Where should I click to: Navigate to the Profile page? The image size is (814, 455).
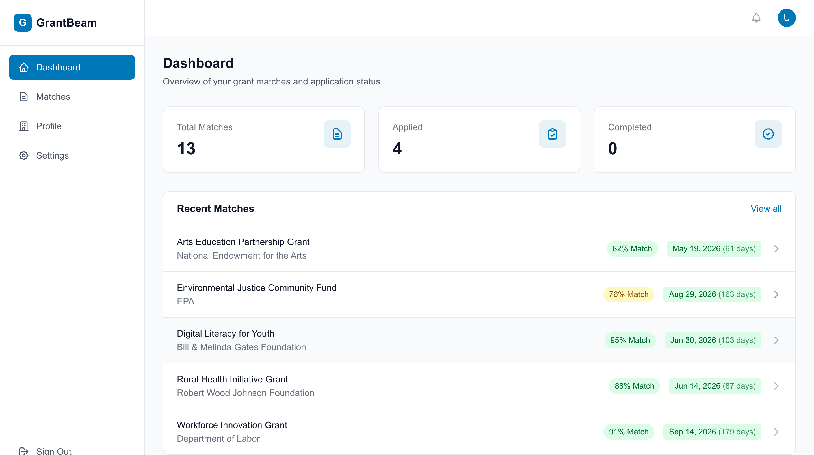49,126
